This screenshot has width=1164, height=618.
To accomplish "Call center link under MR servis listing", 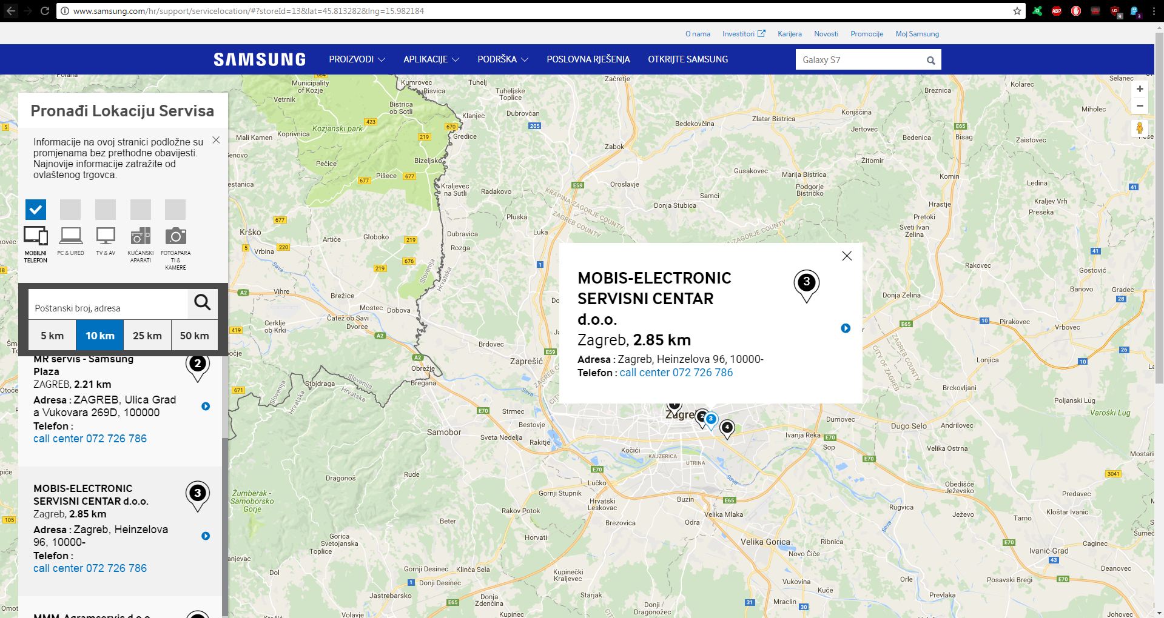I will [90, 439].
